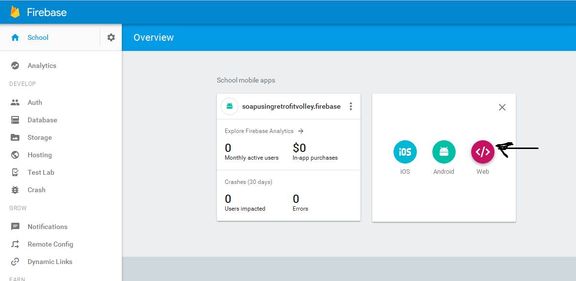Click the In-app purchases label
576x281 pixels.
click(315, 158)
